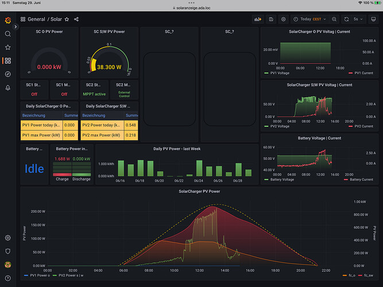The width and height of the screenshot is (383, 287).
Task: Open the 5s refresh interval dropdown
Action: [x=358, y=20]
